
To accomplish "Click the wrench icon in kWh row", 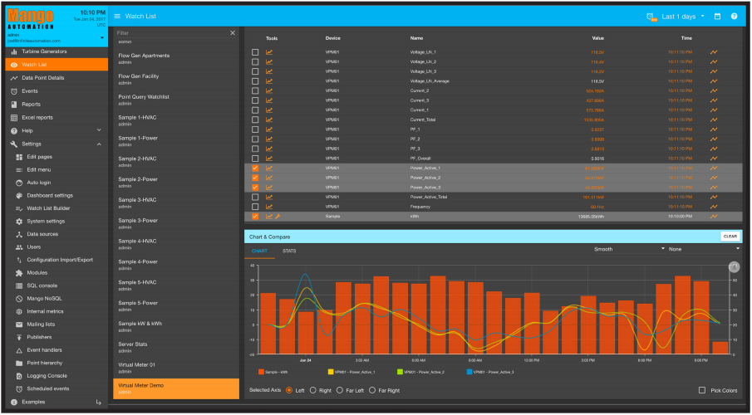I will [x=278, y=217].
